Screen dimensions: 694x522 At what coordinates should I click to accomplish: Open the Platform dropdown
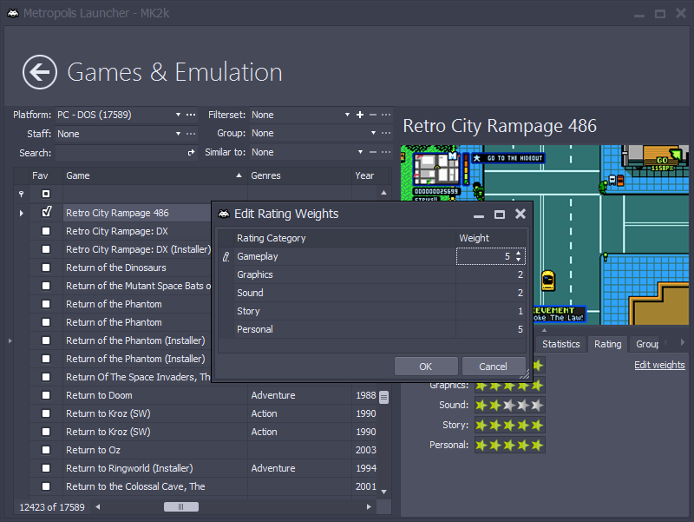[x=178, y=115]
